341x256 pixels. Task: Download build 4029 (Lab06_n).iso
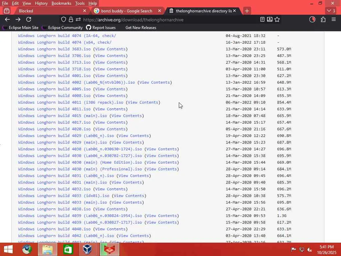point(66,136)
